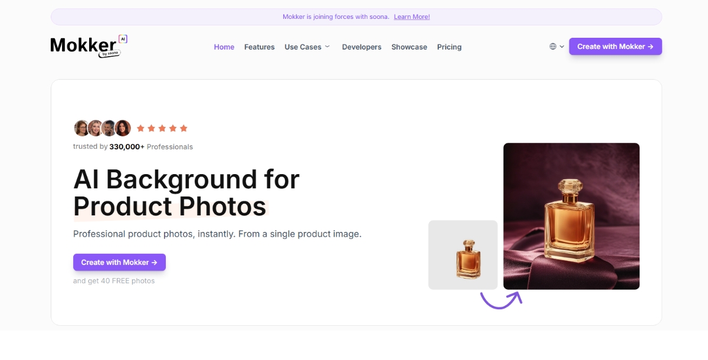
Task: Click the first professional avatar photo
Action: tap(81, 127)
